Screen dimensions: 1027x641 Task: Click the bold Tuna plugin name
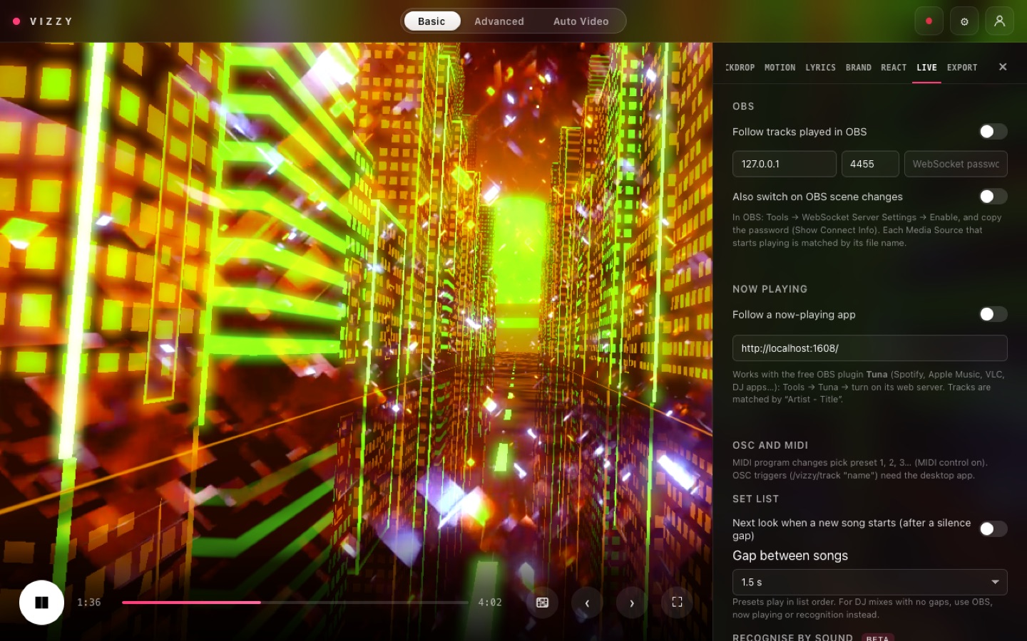877,375
